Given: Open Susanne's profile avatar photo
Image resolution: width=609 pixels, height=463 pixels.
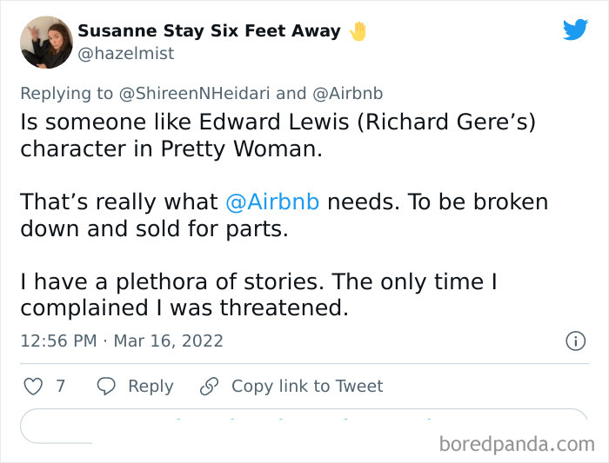Looking at the screenshot, I should (x=45, y=42).
